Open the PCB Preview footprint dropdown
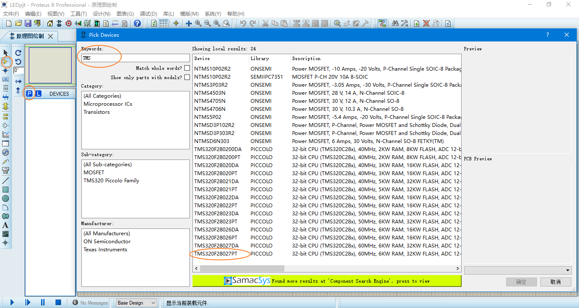 [518, 269]
